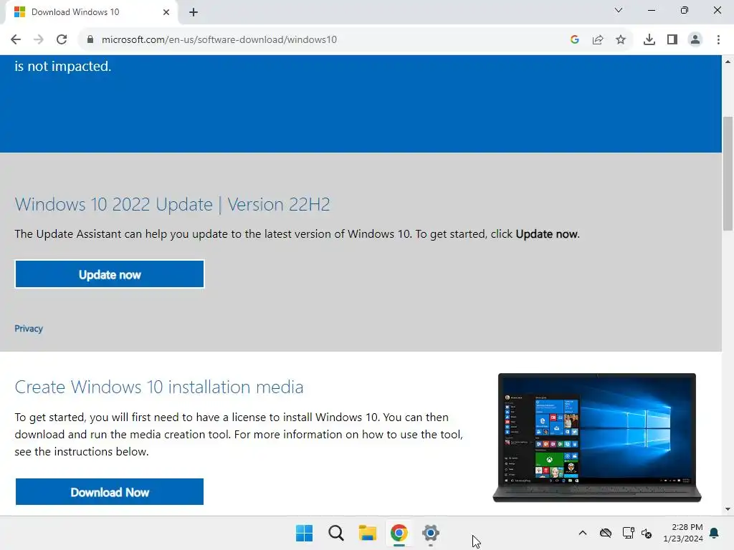Open a new browser tab
The height and width of the screenshot is (550, 734).
coord(194,12)
